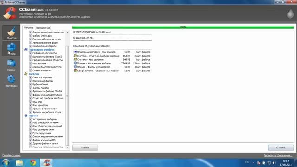Click the CCleaner taskbar button
The height and width of the screenshot is (167, 297).
tap(46, 163)
